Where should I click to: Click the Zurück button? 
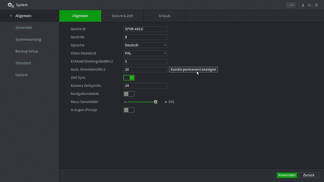click(x=309, y=175)
